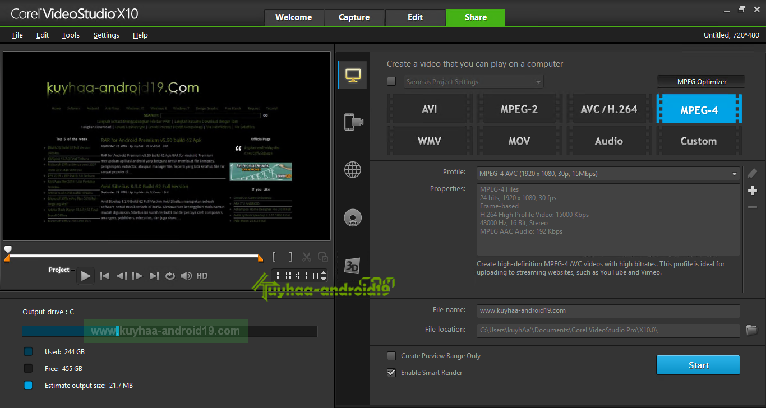Step to the next frame
Image resolution: width=766 pixels, height=408 pixels.
137,276
